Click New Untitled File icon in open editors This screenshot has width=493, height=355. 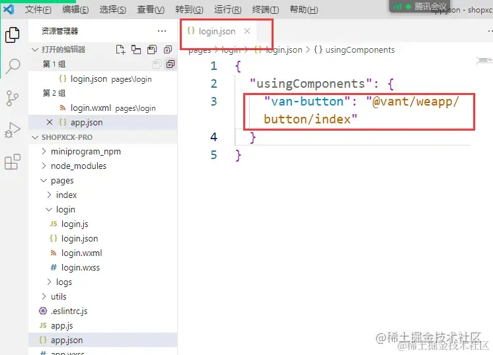[121, 49]
